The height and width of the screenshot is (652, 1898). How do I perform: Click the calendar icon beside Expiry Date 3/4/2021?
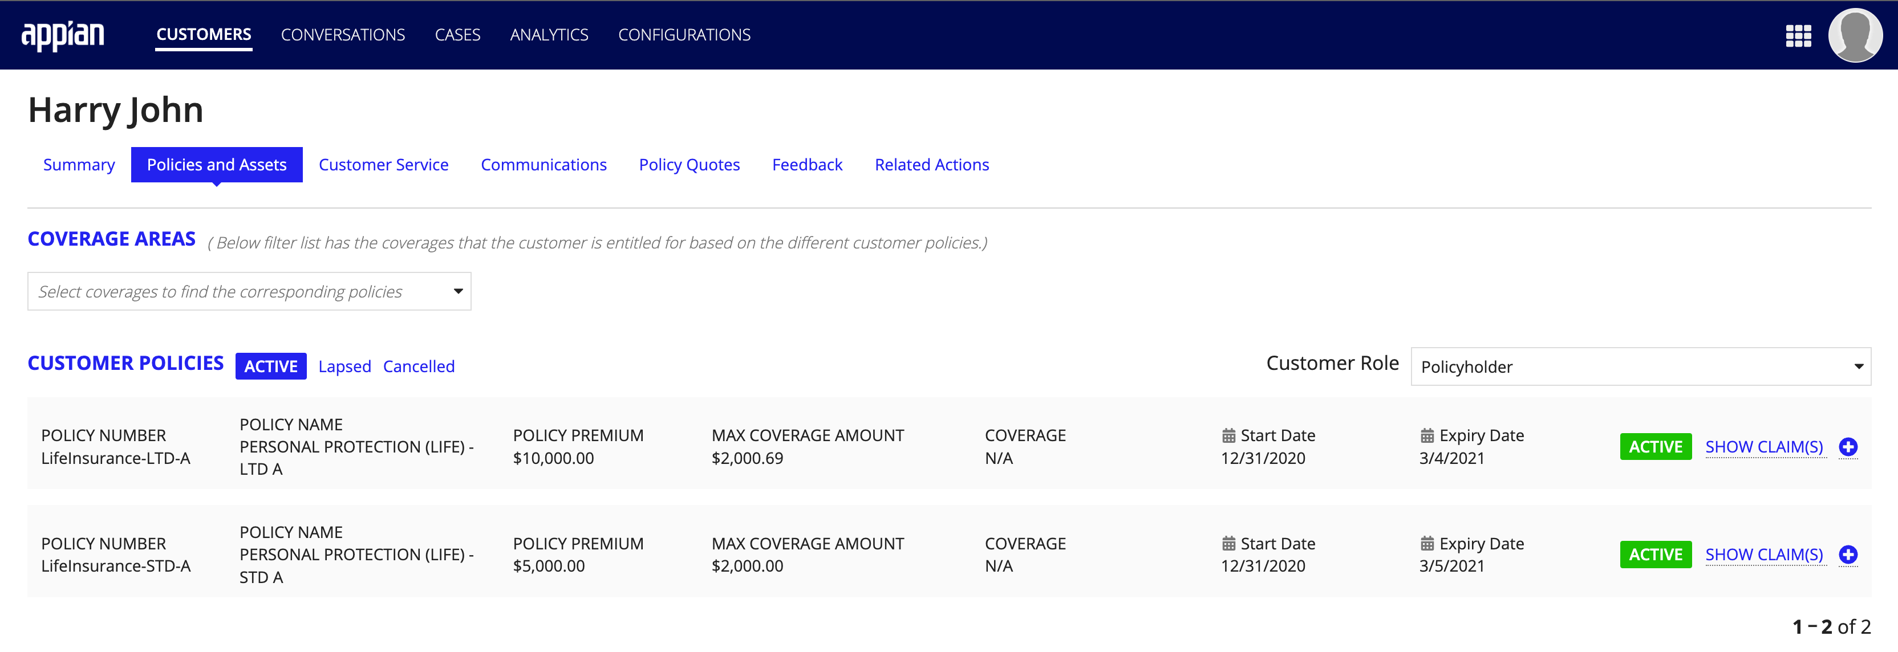(1426, 435)
